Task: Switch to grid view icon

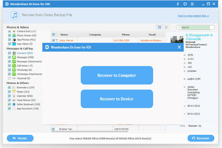Action: click(159, 27)
